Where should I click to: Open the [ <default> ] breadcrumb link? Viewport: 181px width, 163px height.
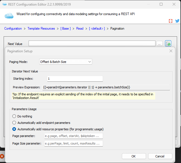(x=97, y=29)
